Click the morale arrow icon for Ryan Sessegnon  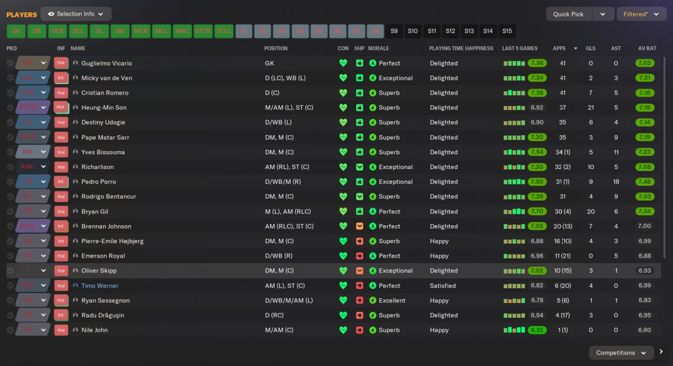click(373, 300)
